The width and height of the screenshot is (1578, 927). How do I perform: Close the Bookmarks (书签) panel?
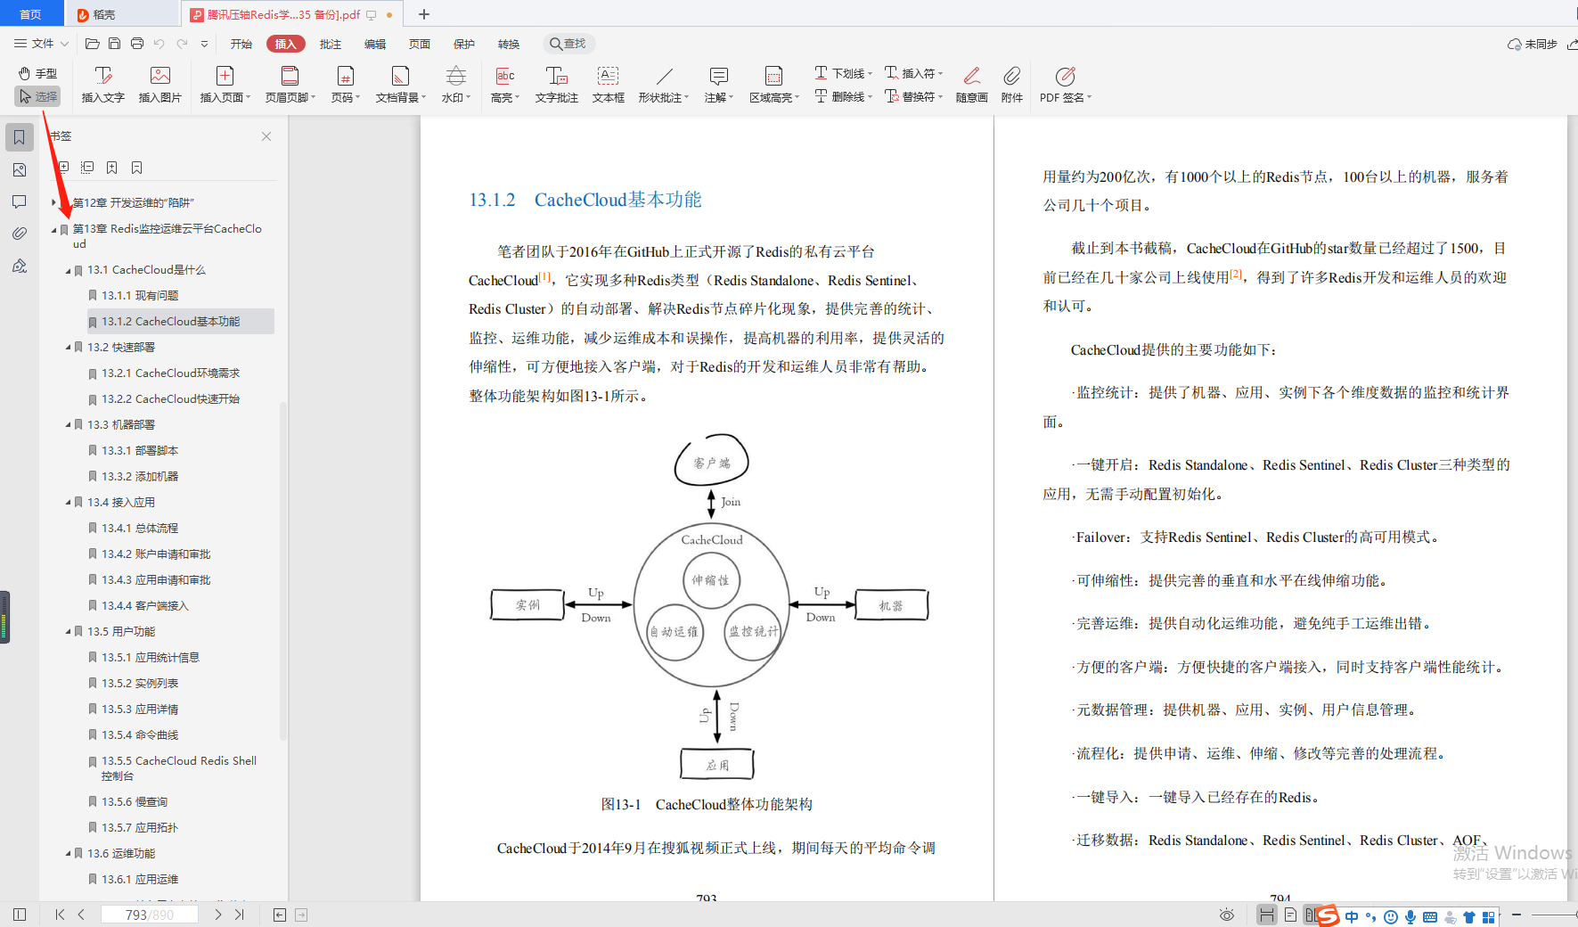266,136
